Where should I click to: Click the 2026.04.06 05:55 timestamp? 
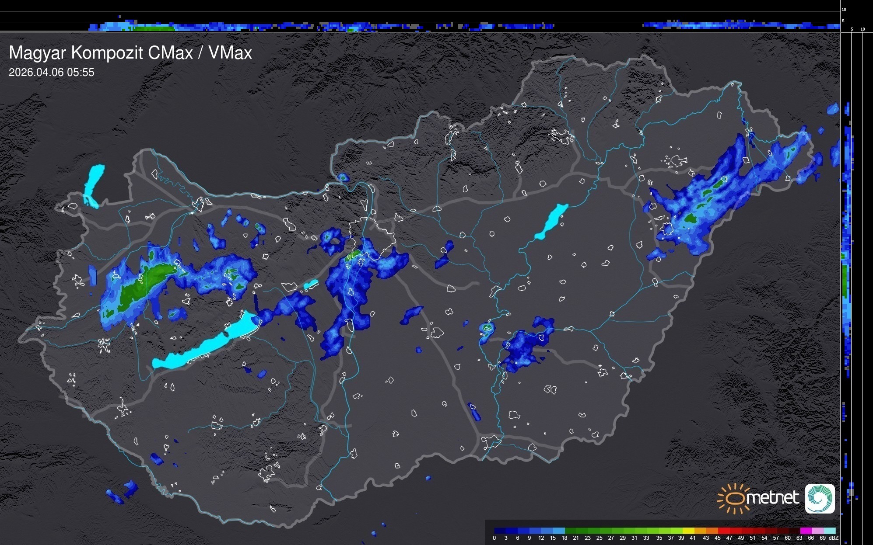pos(51,73)
